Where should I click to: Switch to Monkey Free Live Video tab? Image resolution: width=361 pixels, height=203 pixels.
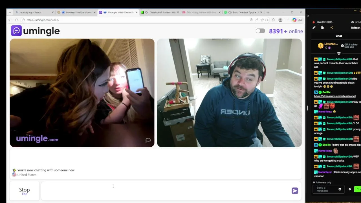coord(76,12)
